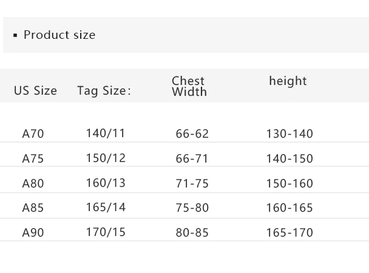369x273 pixels.
Task: Click the Product size heading
Action: tap(59, 35)
